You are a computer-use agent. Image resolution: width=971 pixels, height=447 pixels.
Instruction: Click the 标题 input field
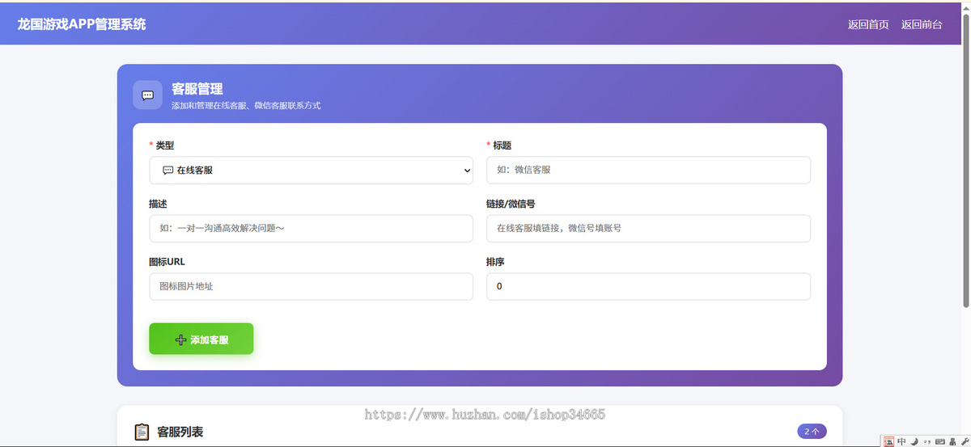[648, 171]
